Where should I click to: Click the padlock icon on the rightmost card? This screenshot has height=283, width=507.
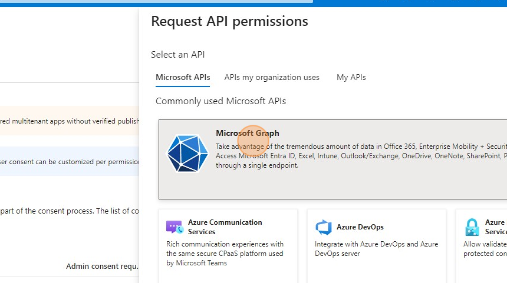[472, 227]
